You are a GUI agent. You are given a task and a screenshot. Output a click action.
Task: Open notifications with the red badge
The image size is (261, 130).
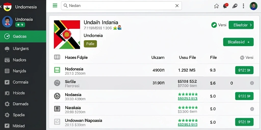tap(225, 6)
